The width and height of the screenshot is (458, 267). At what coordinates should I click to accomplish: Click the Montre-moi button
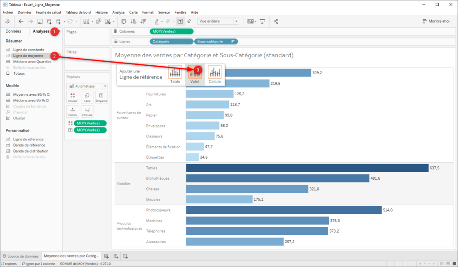pyautogui.click(x=436, y=21)
